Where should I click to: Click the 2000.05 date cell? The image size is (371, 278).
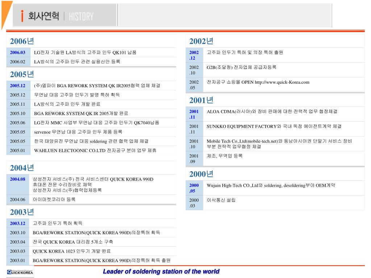(194, 188)
